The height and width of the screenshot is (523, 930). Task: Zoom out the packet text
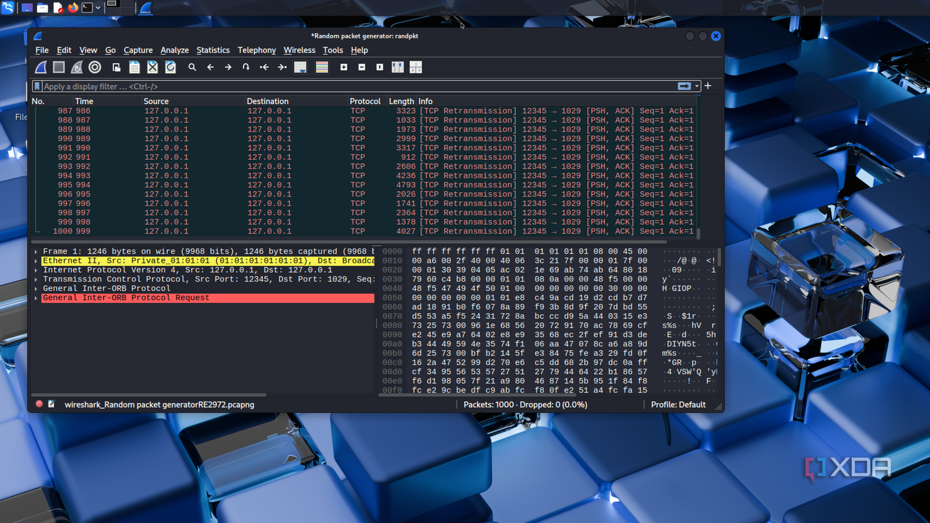361,67
